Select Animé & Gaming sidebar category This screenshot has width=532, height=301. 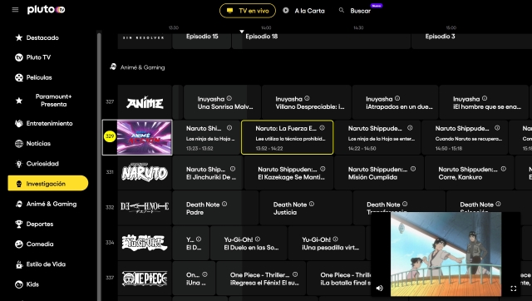pos(46,204)
